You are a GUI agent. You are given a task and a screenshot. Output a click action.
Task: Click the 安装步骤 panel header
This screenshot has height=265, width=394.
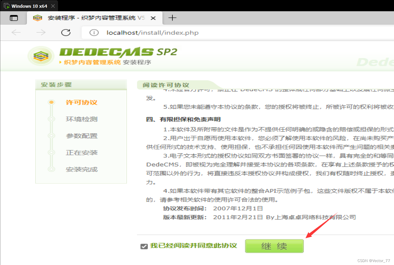(x=81, y=85)
